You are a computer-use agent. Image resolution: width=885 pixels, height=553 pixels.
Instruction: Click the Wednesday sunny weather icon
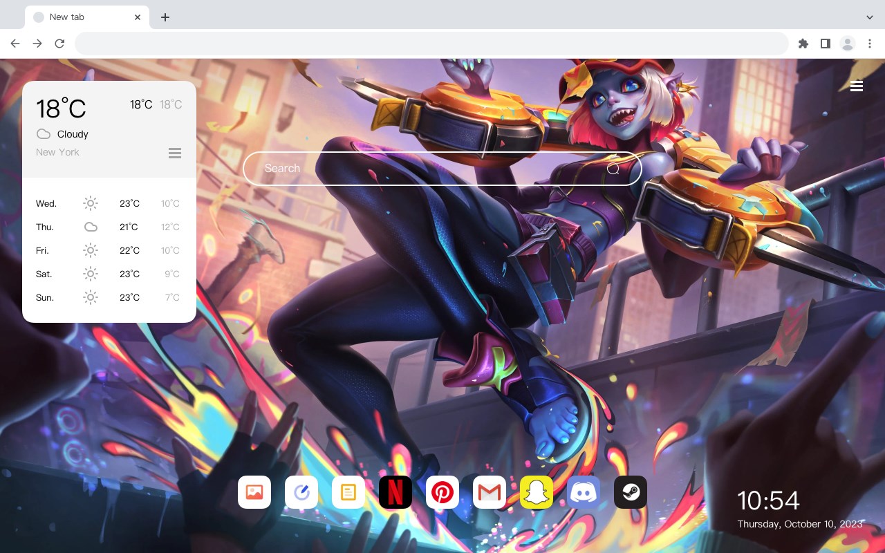click(x=91, y=203)
